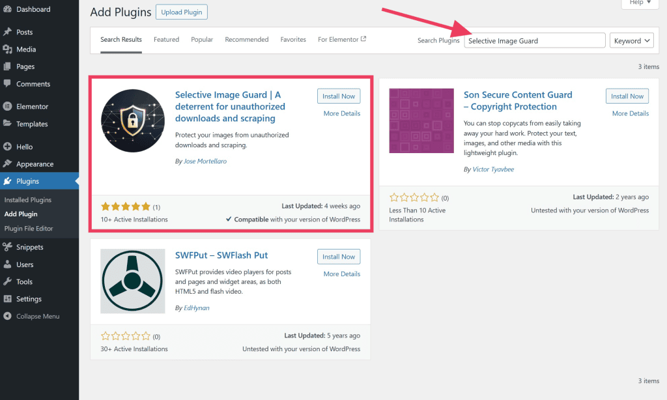The width and height of the screenshot is (667, 400).
Task: Click the Dashboard icon in sidebar
Action: 7,10
